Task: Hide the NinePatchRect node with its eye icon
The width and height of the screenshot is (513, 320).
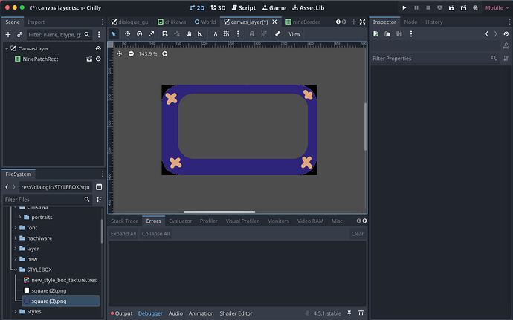Action: (x=98, y=59)
